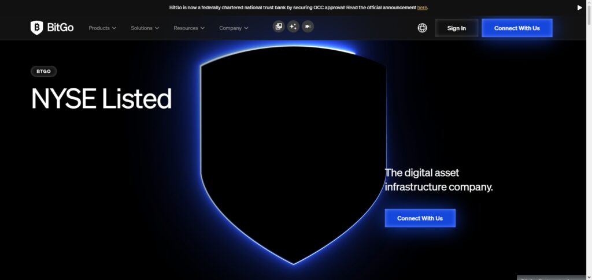Open the Company dropdown menu

pyautogui.click(x=234, y=28)
